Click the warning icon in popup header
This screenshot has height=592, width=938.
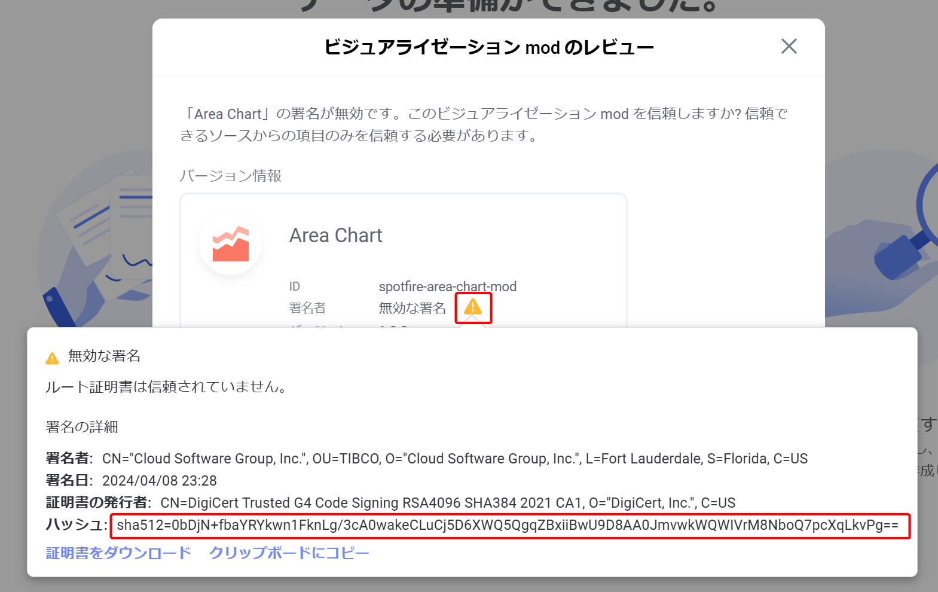[x=53, y=358]
